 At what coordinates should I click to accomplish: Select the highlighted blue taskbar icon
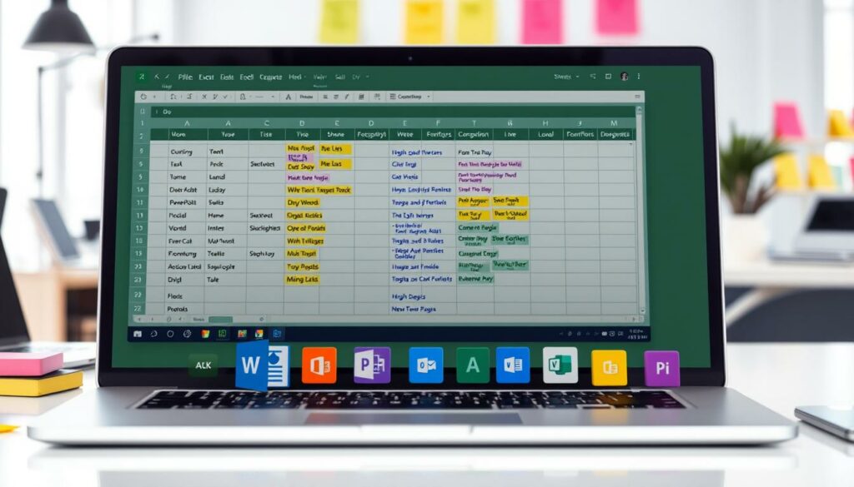click(x=277, y=334)
